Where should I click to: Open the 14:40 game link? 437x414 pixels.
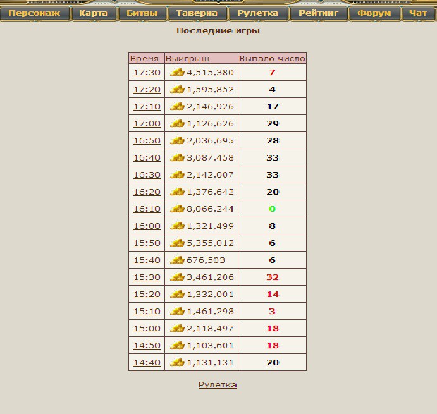(147, 362)
